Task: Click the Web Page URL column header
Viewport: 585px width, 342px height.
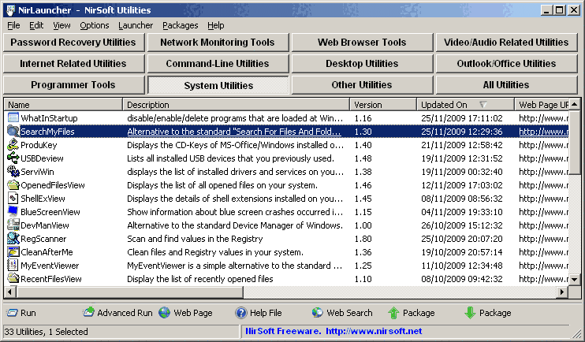Action: click(x=542, y=105)
